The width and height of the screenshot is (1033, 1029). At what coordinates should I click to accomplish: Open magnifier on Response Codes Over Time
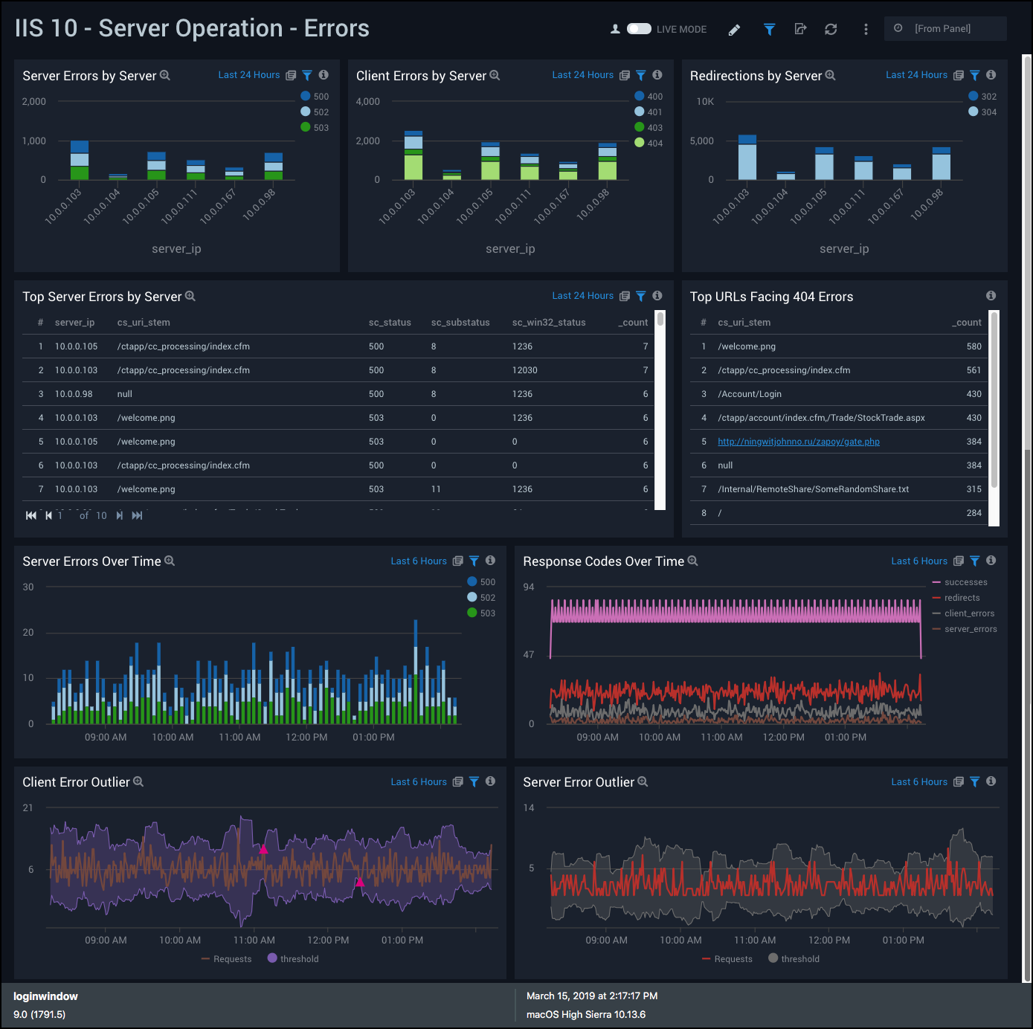coord(693,561)
